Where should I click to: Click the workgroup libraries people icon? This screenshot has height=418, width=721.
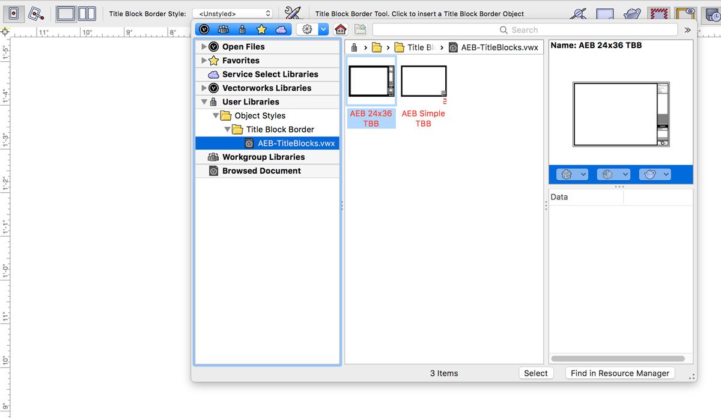pos(223,29)
